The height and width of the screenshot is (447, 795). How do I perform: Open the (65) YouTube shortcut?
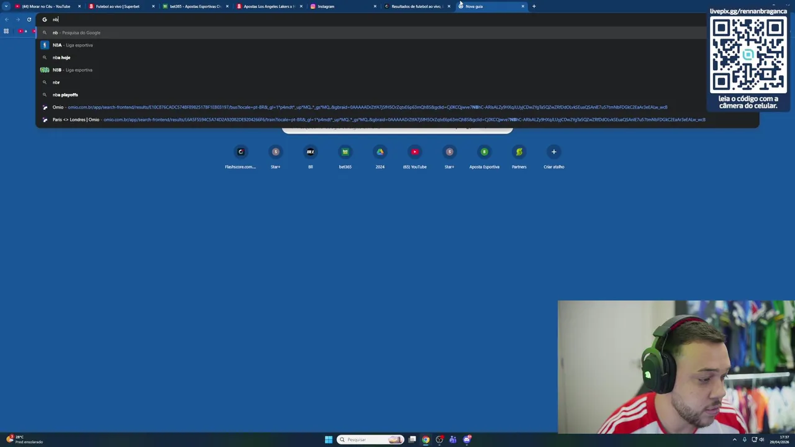tap(415, 156)
